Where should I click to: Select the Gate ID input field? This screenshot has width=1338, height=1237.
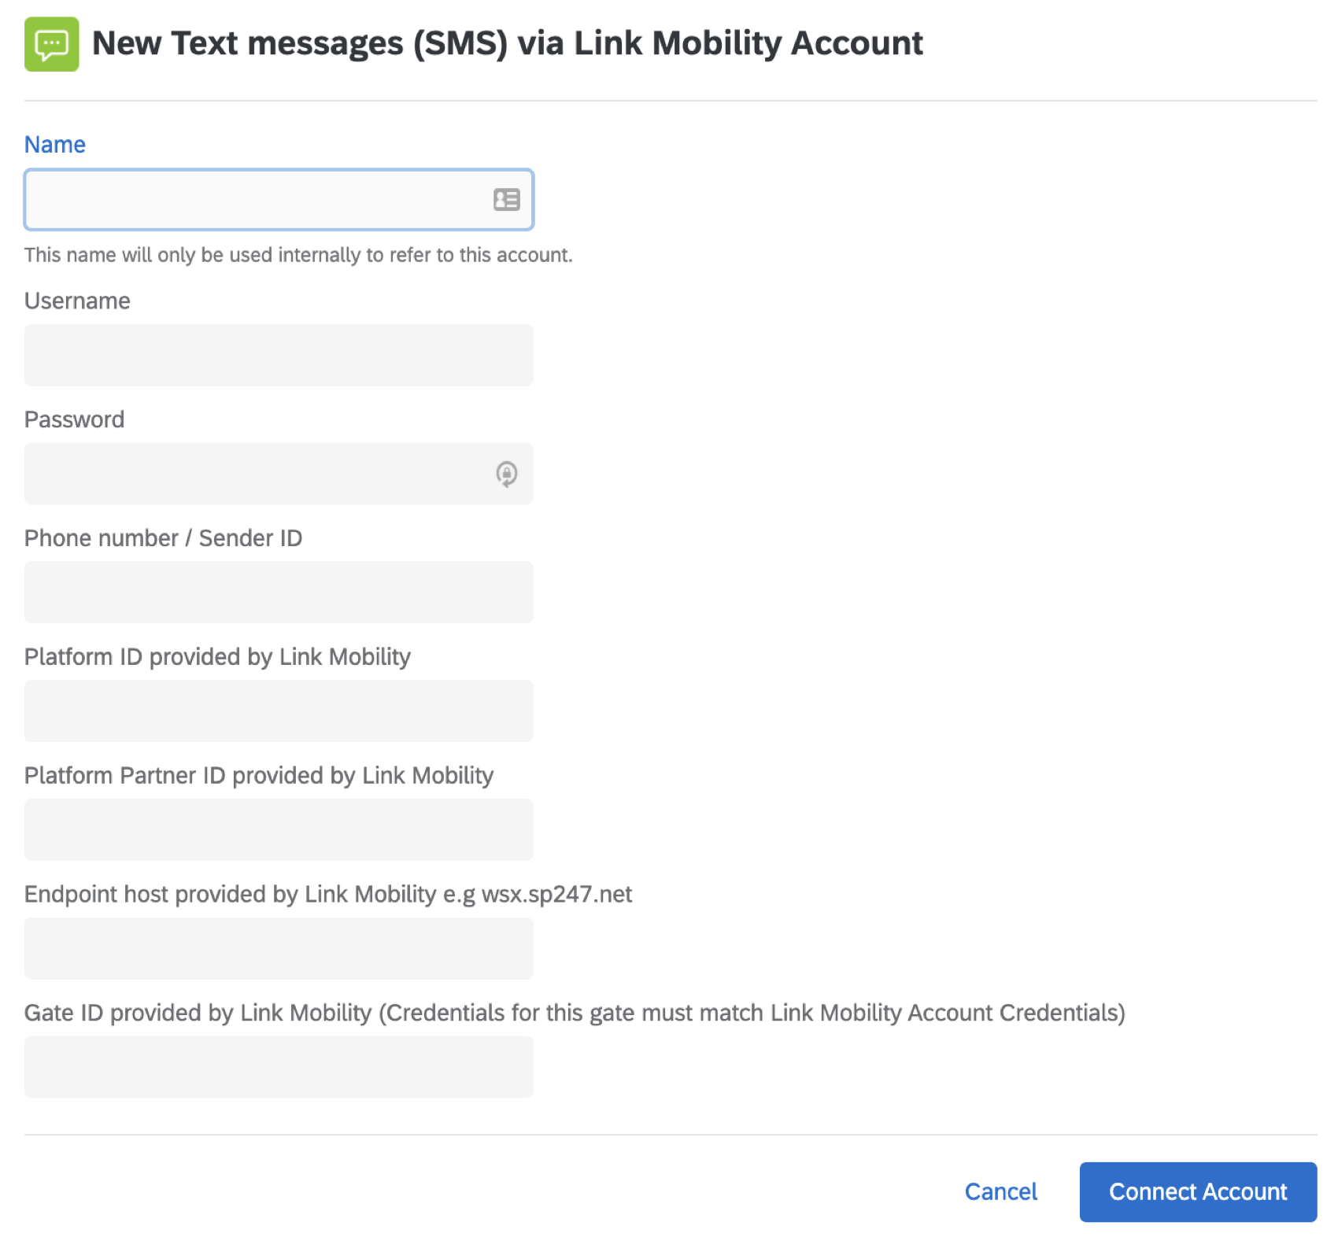point(279,1067)
